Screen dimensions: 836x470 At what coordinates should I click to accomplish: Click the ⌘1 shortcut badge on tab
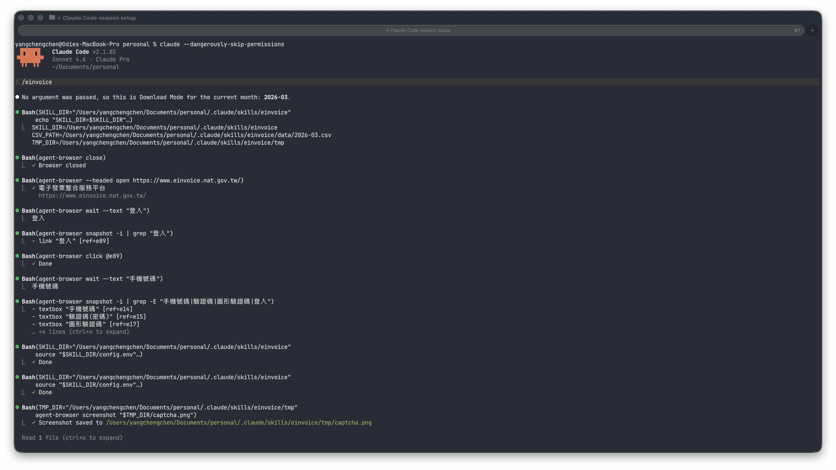(x=796, y=30)
